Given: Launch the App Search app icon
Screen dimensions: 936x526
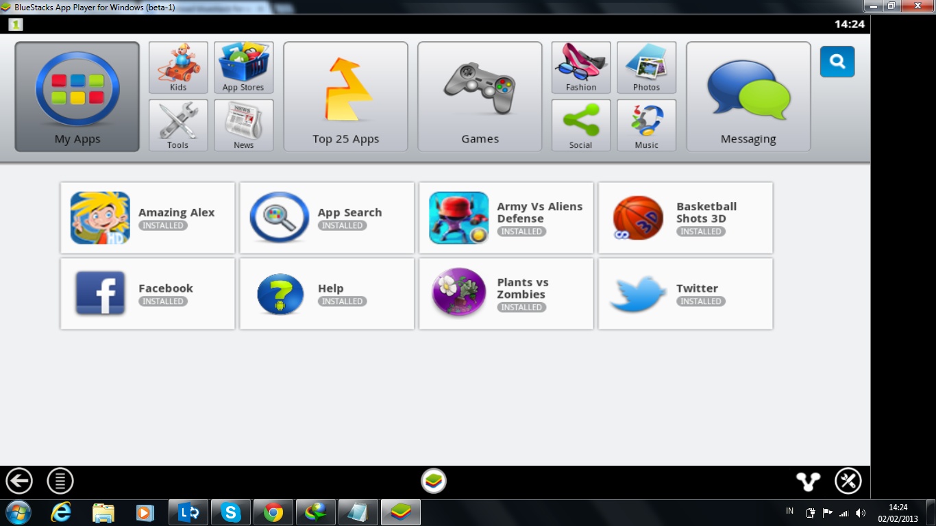Looking at the screenshot, I should coord(280,218).
